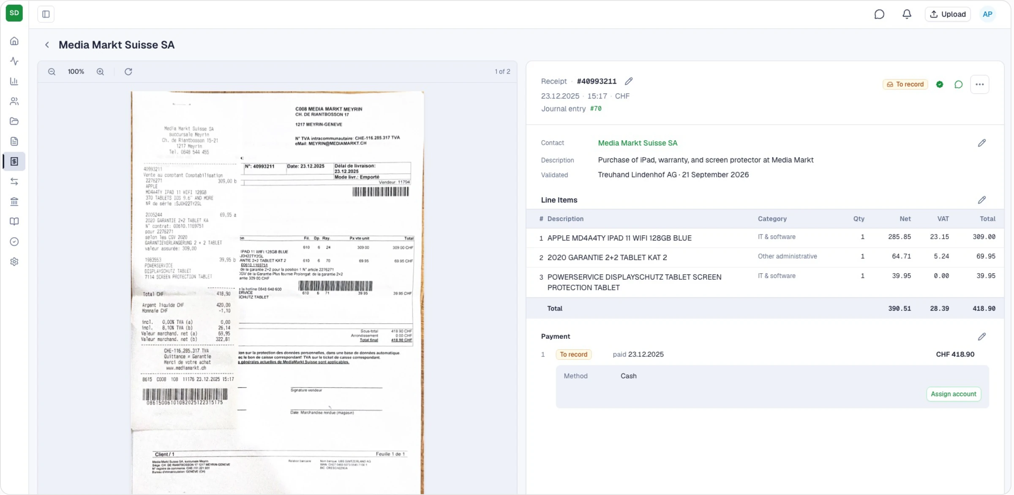Viewport: 1014px width, 495px height.
Task: Open the Home sidebar icon
Action: tap(14, 41)
